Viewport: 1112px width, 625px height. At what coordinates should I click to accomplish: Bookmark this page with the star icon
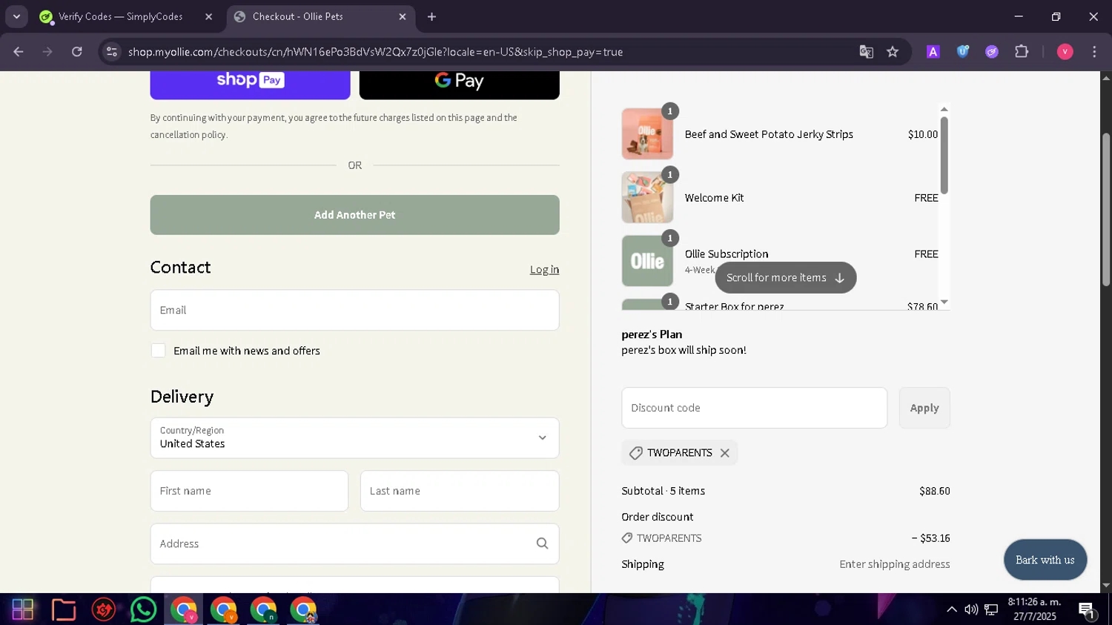click(x=893, y=52)
